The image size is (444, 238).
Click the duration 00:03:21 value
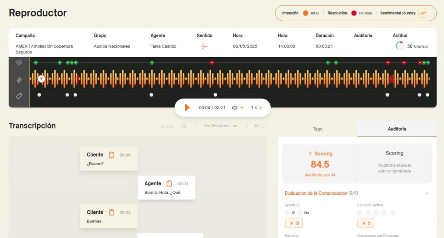pos(324,46)
